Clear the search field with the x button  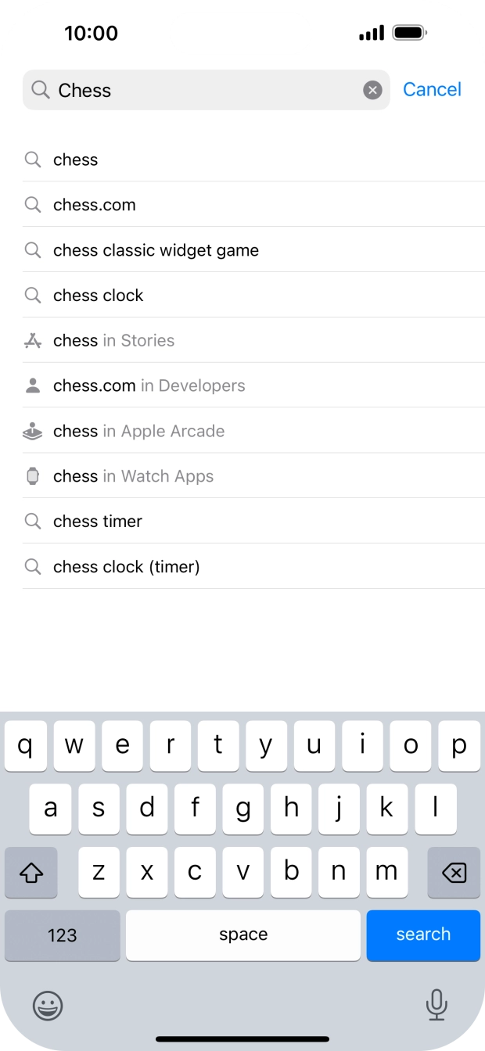pyautogui.click(x=372, y=89)
